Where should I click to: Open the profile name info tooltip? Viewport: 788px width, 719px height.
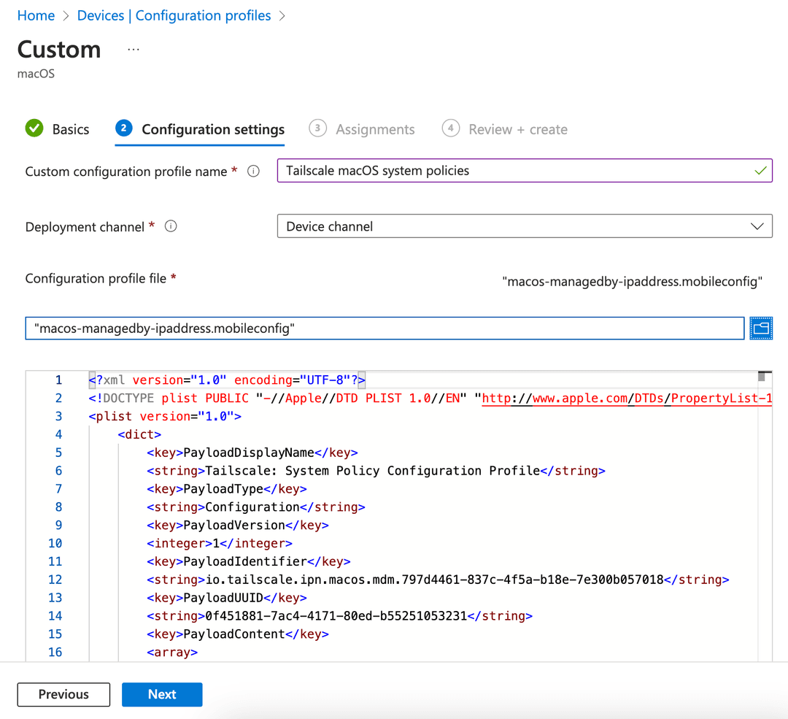pyautogui.click(x=252, y=170)
